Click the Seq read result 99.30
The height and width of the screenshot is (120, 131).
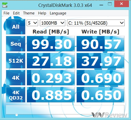[x=51, y=44]
